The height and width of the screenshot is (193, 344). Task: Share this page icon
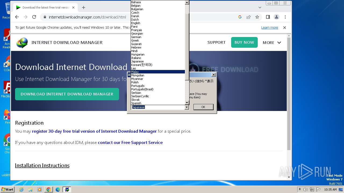click(249, 17)
